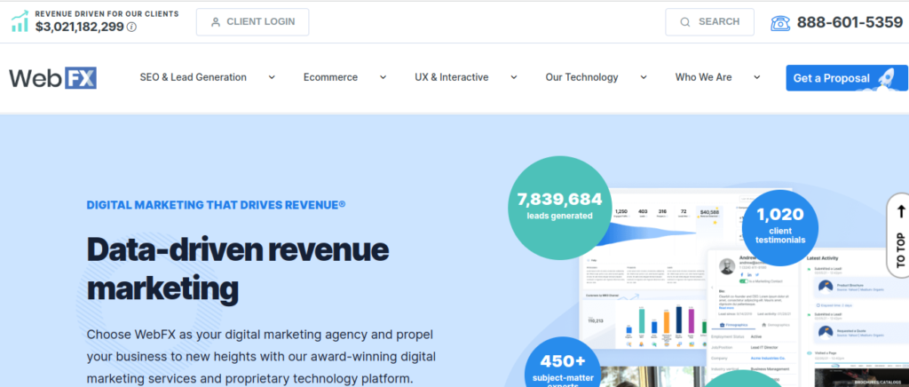Click the Client Login button
909x387 pixels.
tap(252, 22)
